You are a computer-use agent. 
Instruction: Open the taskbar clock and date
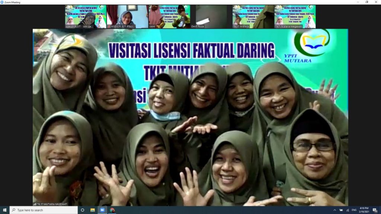click(364, 210)
